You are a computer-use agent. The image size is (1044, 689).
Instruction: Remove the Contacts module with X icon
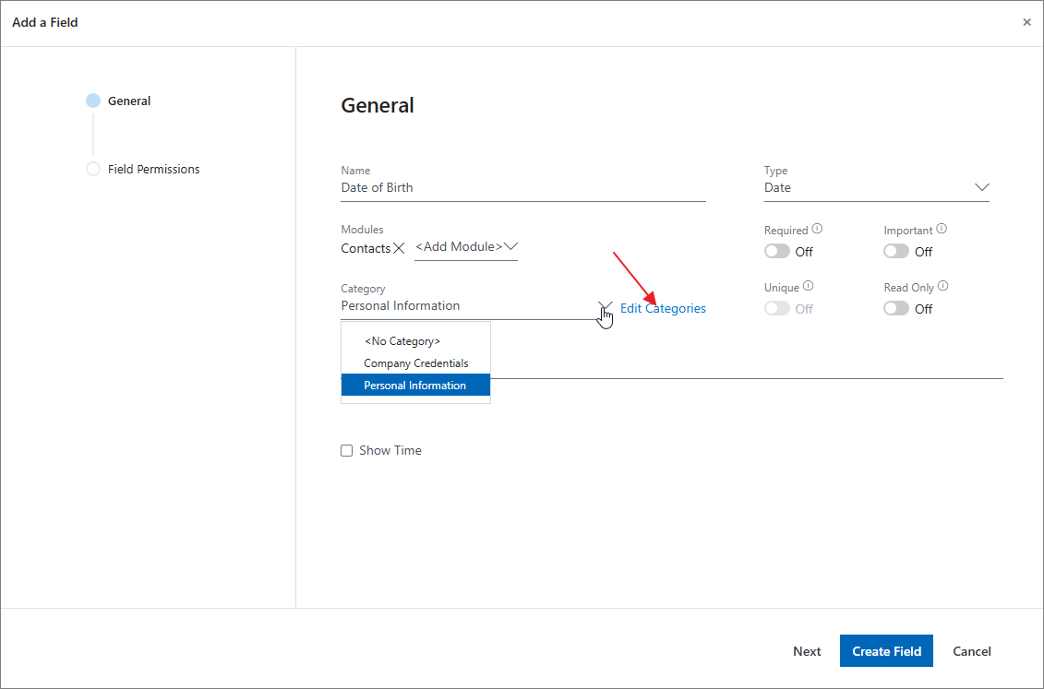click(399, 248)
